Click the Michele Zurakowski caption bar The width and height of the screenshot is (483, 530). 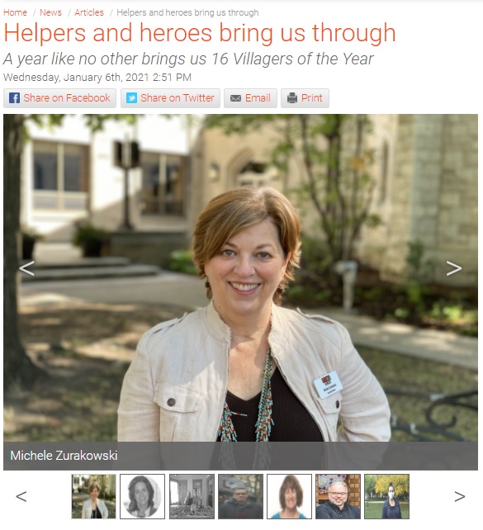point(240,456)
